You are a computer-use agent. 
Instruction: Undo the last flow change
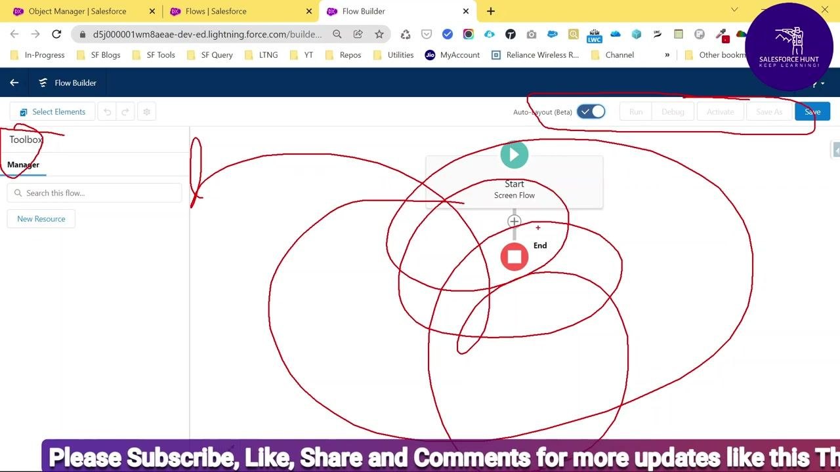tap(108, 112)
